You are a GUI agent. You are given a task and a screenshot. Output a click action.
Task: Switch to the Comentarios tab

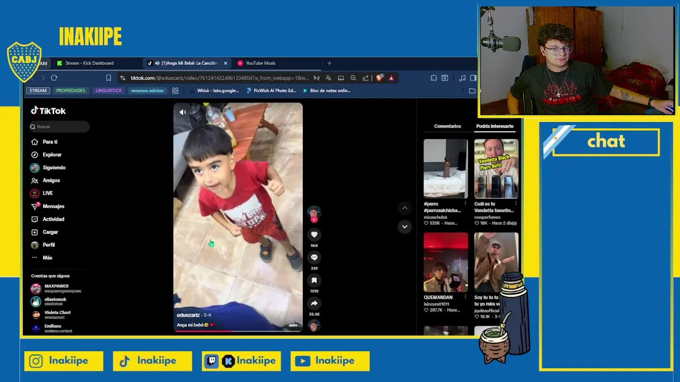click(x=447, y=126)
